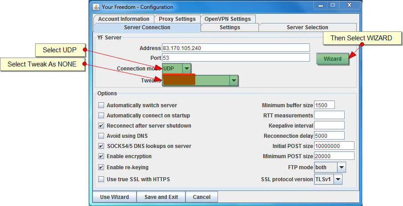
Task: Enable Automatically switch server checkbox
Action: (x=101, y=105)
